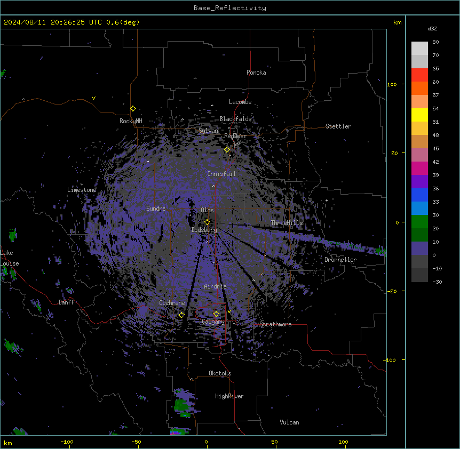The image size is (460, 449).
Task: Select the Sylvan label on the map
Action: (x=208, y=131)
